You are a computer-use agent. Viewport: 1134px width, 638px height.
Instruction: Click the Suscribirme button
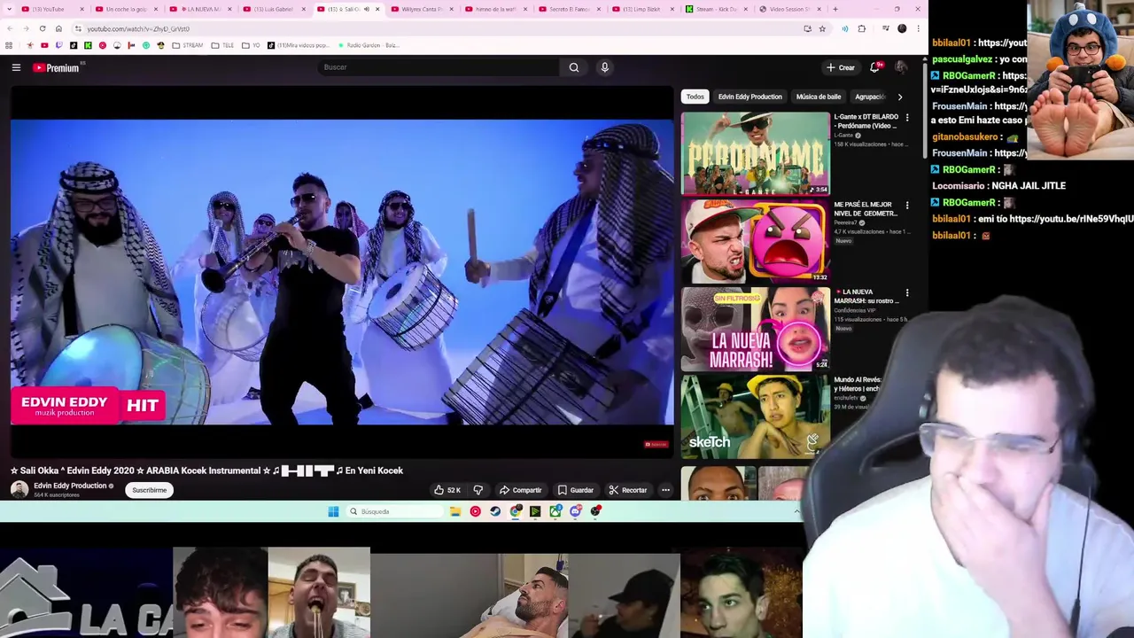click(149, 490)
